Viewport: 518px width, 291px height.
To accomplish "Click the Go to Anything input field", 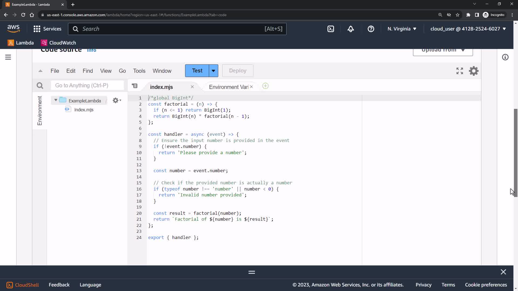I will coord(87,85).
